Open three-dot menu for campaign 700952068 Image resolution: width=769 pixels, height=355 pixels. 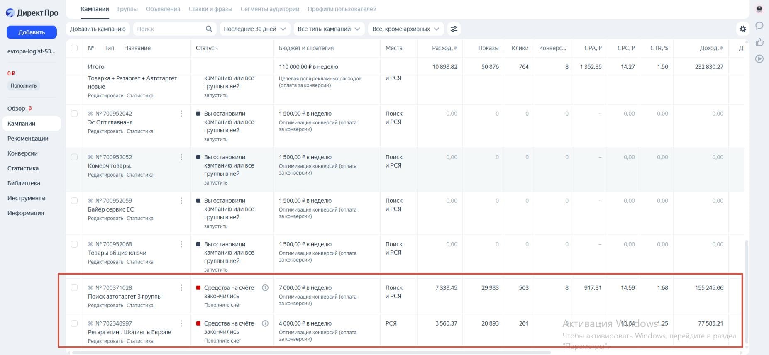pyautogui.click(x=181, y=244)
